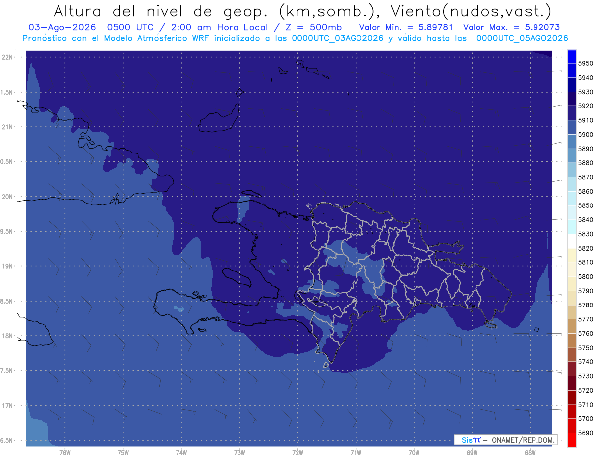Image resolution: width=595 pixels, height=459 pixels.
Task: Click the 5890 color scale label
Action: coord(585,149)
